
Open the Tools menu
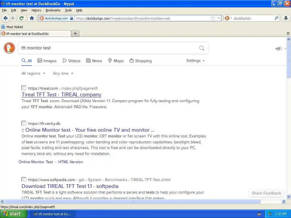point(68,10)
